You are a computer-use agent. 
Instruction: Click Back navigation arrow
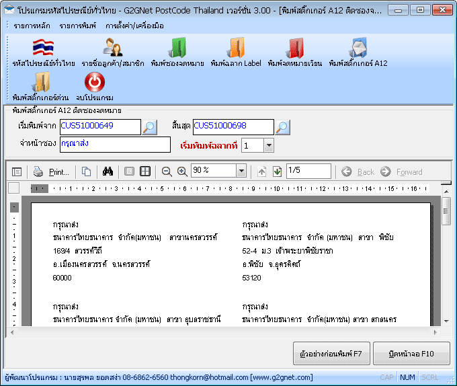(358, 171)
